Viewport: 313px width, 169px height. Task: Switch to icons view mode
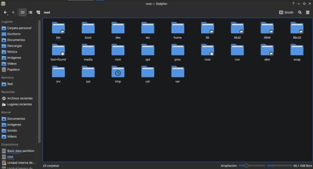(x=22, y=12)
